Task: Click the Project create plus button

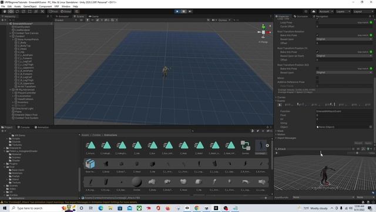Action: [x=3, y=131]
